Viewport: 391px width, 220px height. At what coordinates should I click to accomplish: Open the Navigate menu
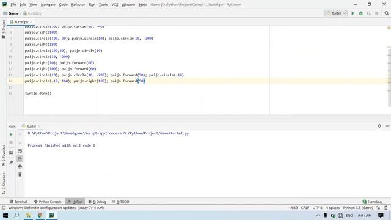48,4
